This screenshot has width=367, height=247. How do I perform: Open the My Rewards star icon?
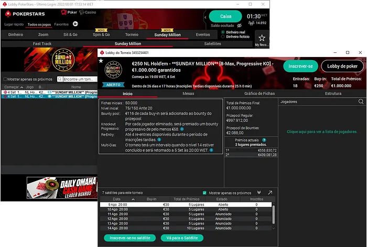pyautogui.click(x=262, y=38)
